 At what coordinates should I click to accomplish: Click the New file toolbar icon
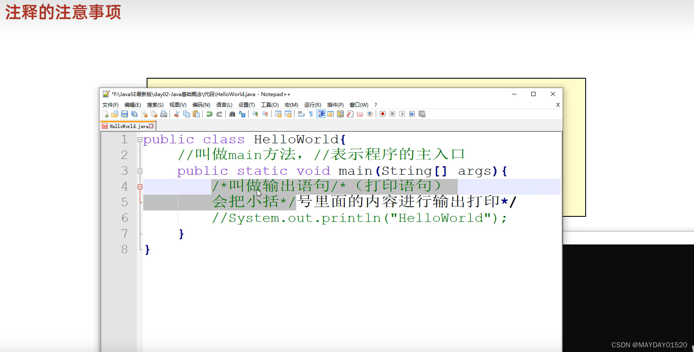[105, 114]
